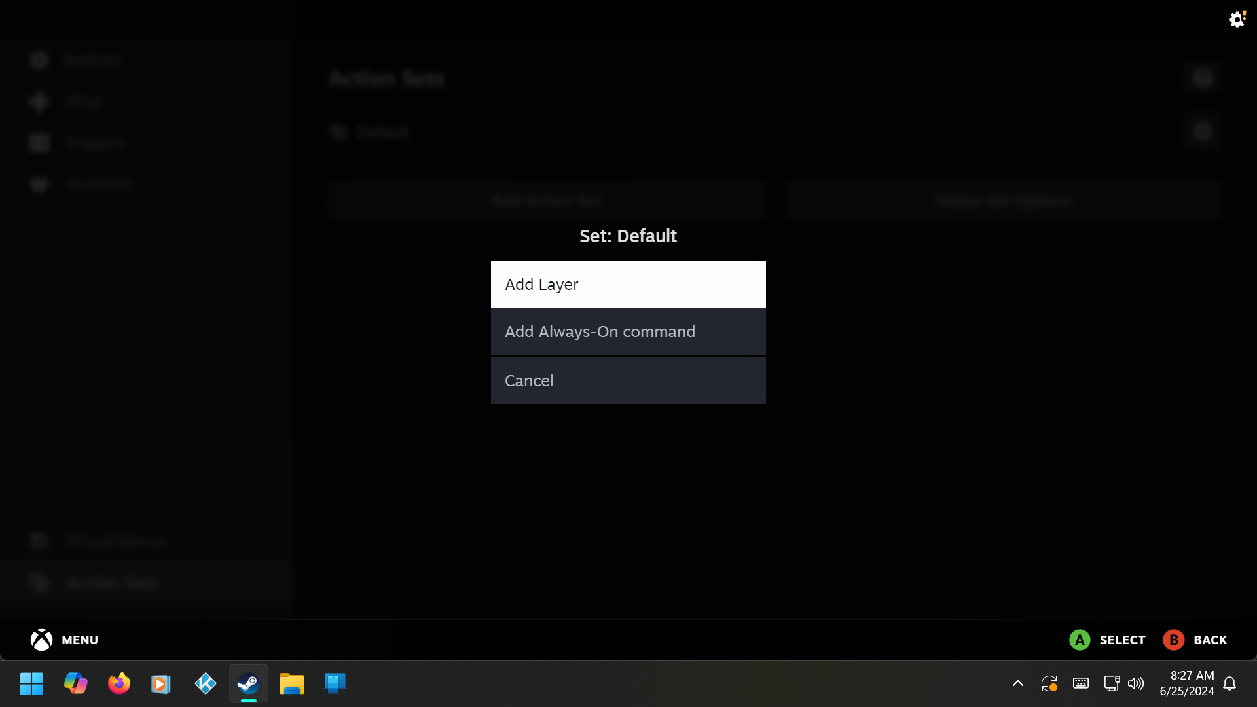Screen dimensions: 1257x707
Task: Open Kodi from the taskbar
Action: tap(205, 683)
